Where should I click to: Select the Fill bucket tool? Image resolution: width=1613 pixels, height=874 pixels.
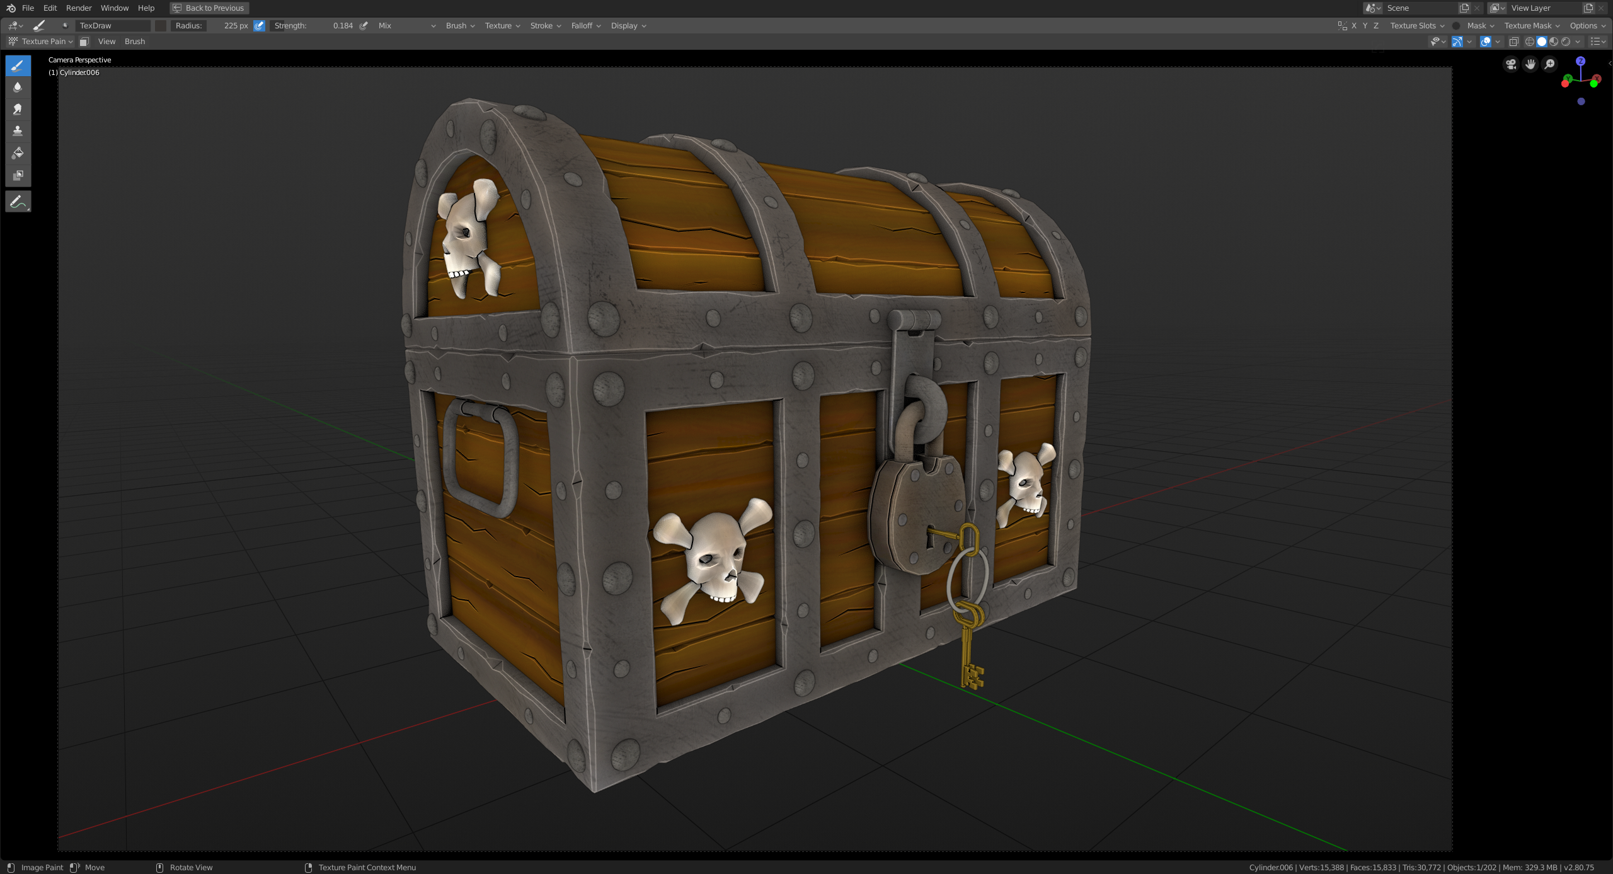pos(18,153)
